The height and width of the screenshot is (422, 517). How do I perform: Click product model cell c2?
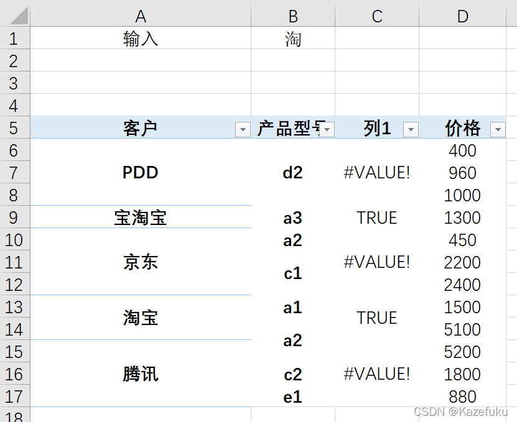(293, 374)
